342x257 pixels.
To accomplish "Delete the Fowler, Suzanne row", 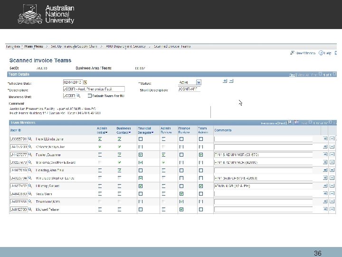I will 332,155.
